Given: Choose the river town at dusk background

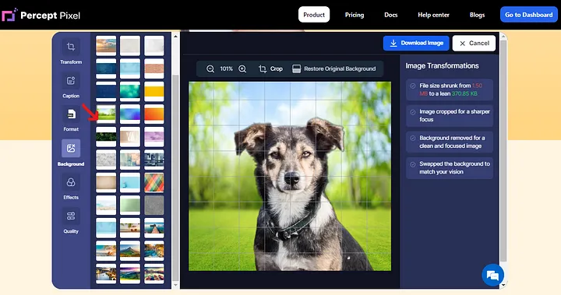Looking at the screenshot, I should tap(106, 273).
